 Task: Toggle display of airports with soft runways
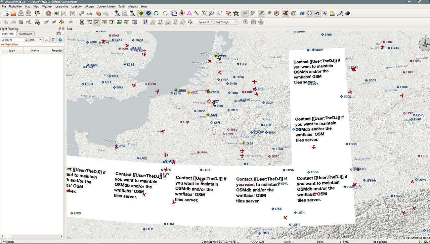[148, 13]
